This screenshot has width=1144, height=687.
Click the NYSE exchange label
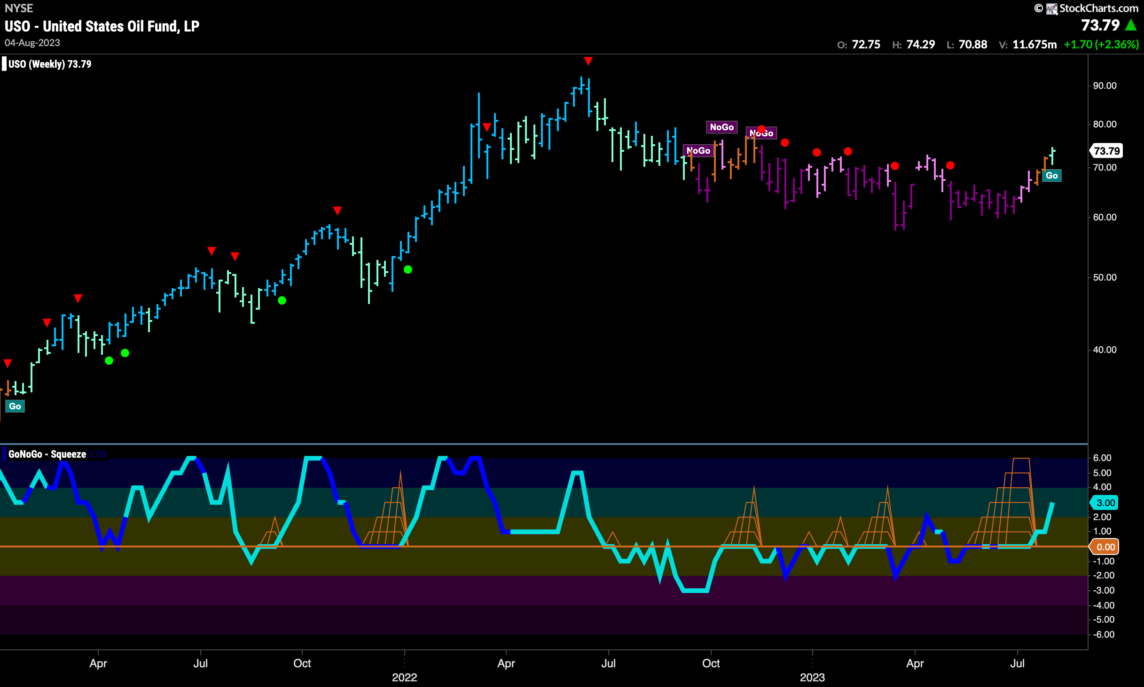19,8
